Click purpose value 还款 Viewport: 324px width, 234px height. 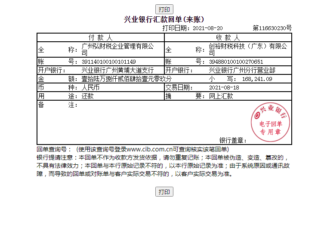88,96
